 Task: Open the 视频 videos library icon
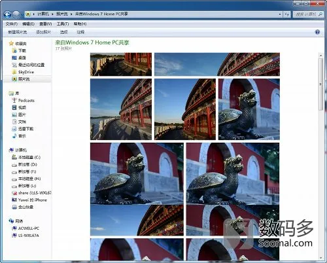(14, 107)
